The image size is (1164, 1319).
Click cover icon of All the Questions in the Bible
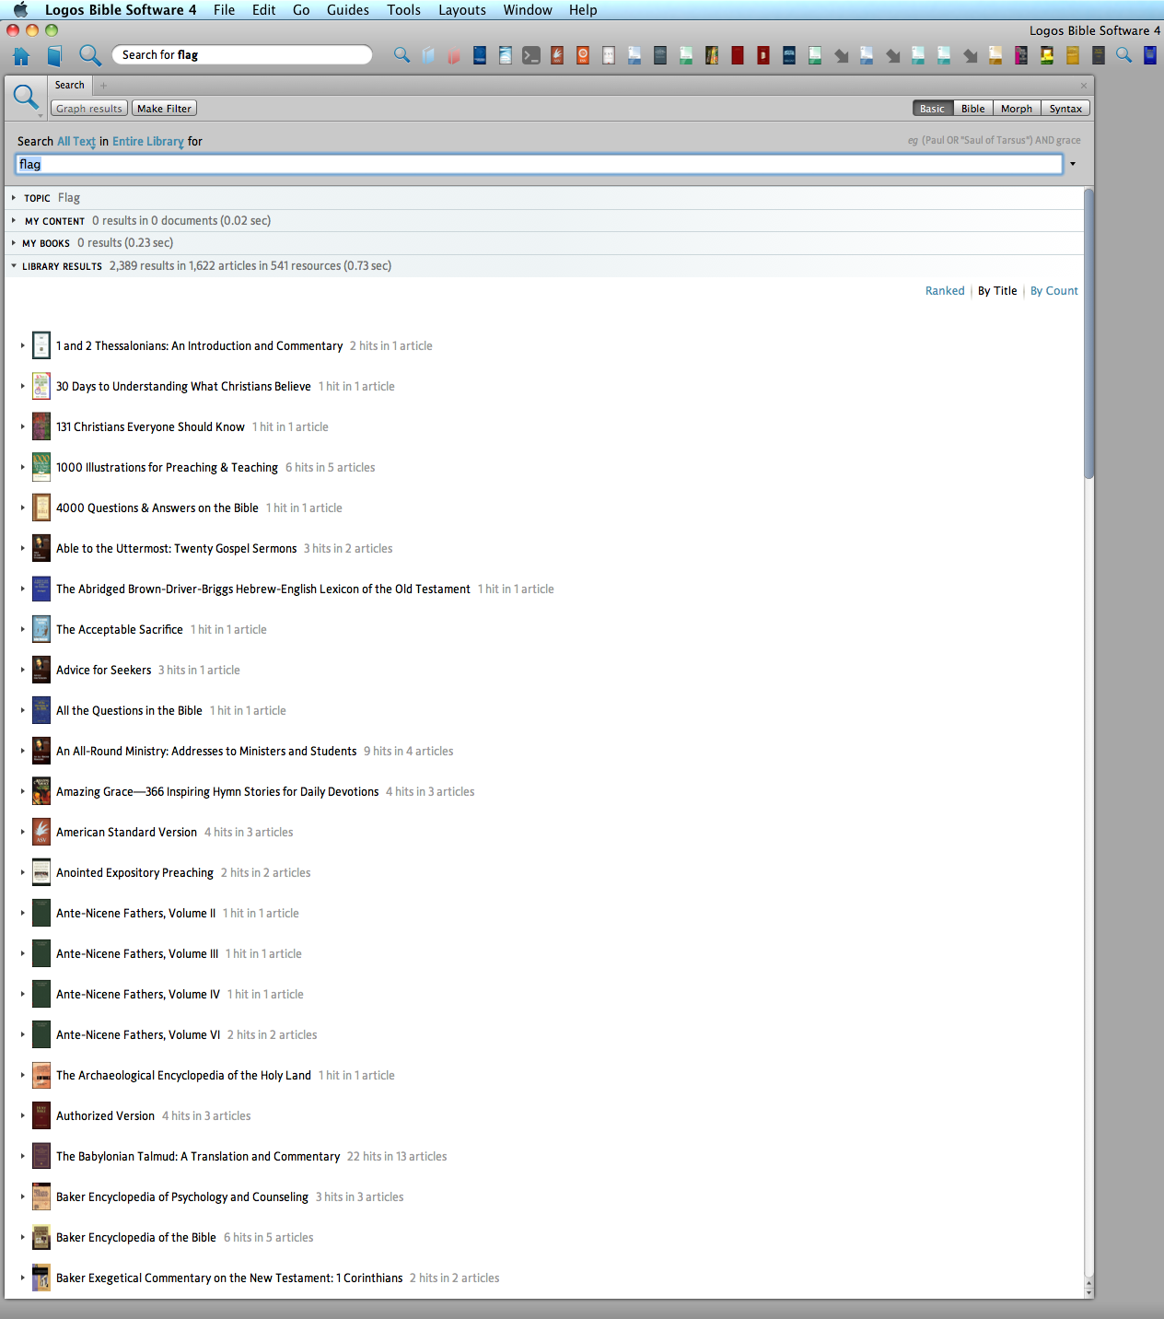tap(41, 710)
